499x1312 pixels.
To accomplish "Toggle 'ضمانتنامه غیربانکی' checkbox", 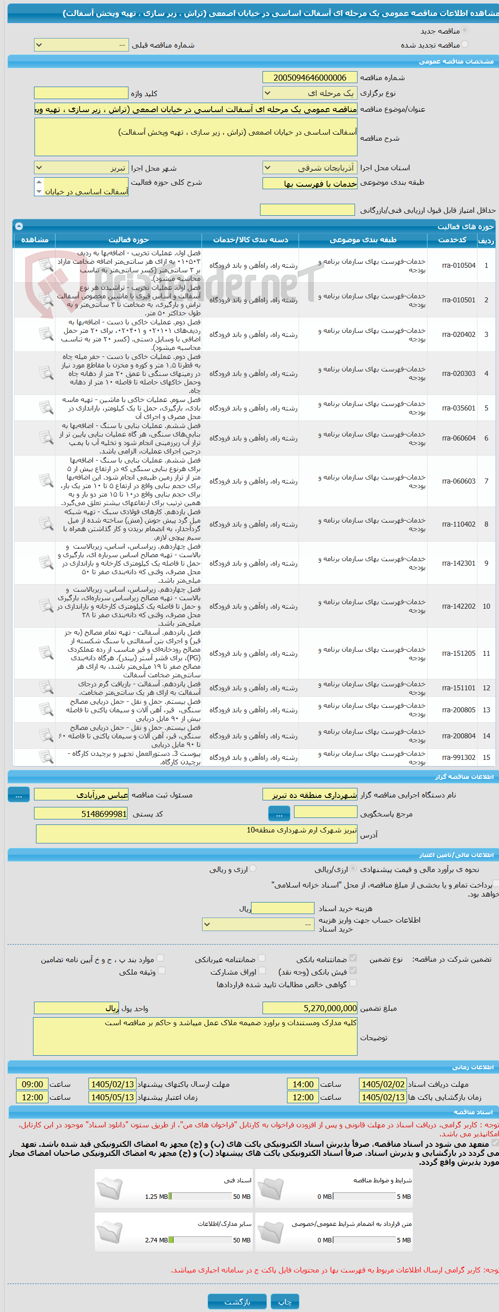I will coord(262,958).
